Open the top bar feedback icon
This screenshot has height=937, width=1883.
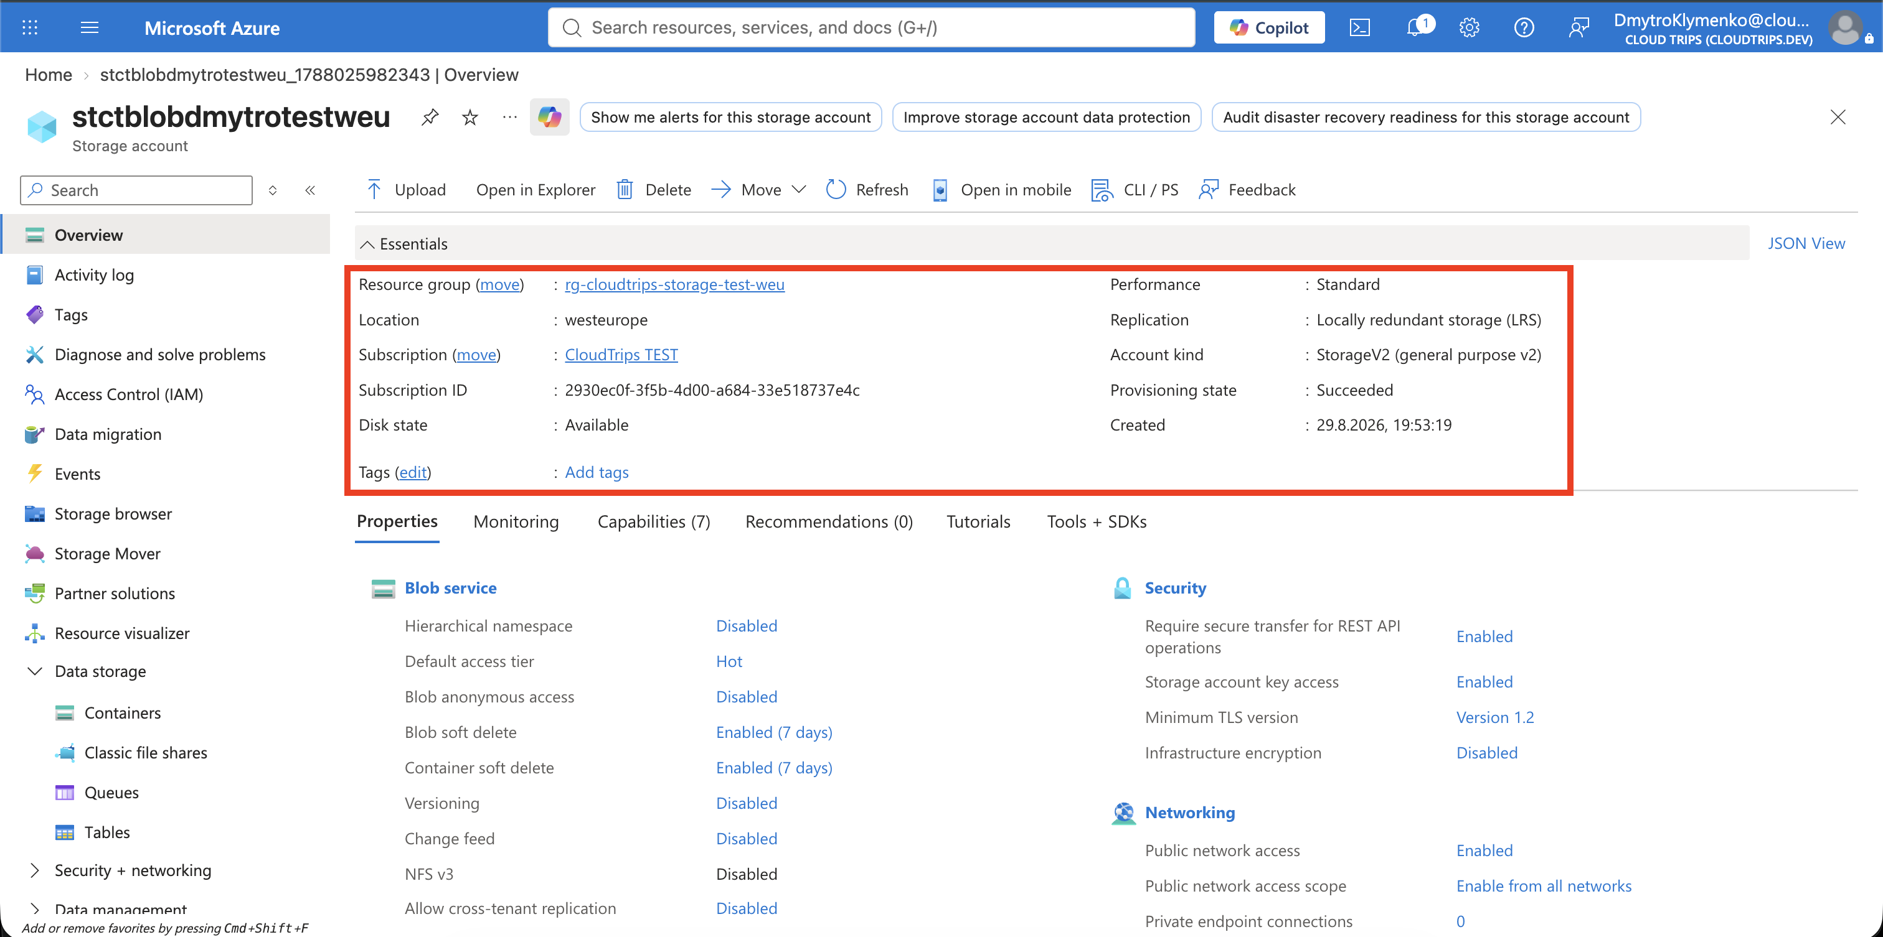1579,28
